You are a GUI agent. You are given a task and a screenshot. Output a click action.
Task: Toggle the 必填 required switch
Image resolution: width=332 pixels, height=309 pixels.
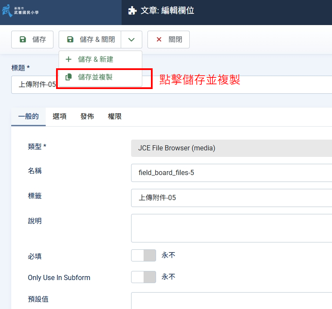point(144,255)
